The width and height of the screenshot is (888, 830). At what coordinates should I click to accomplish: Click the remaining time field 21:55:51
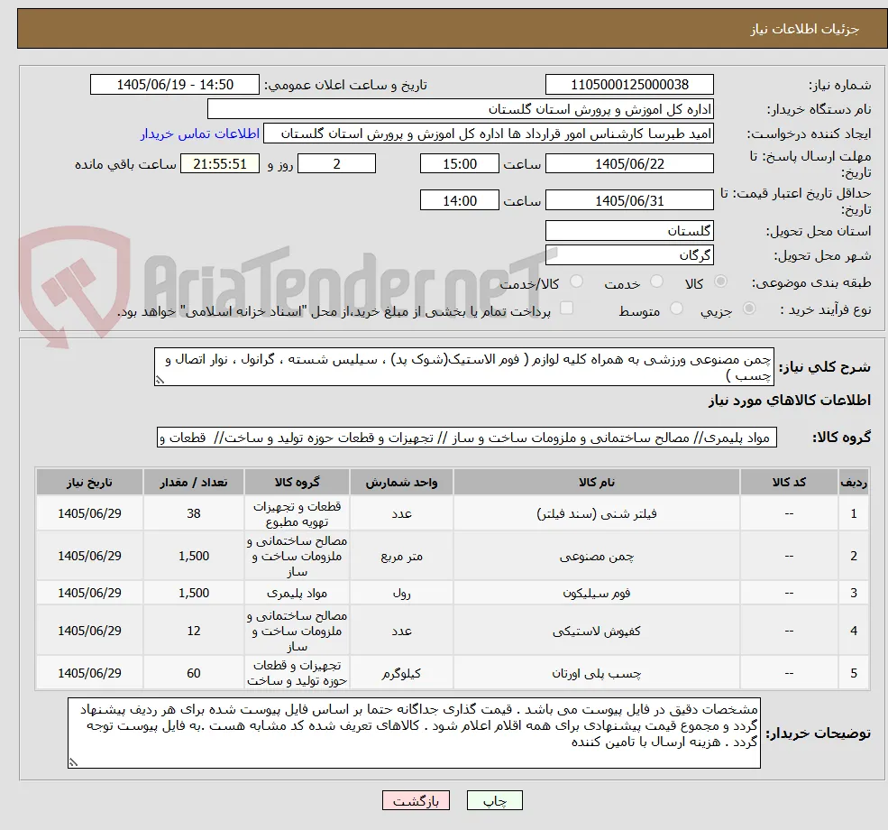pyautogui.click(x=220, y=164)
